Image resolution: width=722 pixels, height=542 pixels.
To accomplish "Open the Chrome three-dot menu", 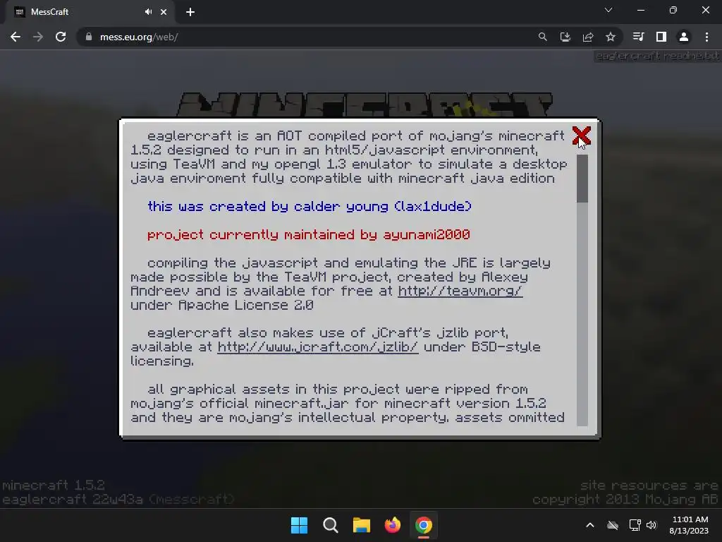I will 706,37.
